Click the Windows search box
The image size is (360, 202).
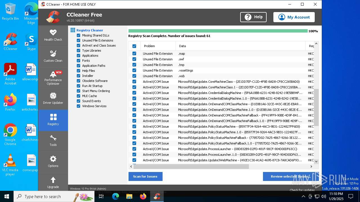coord(54,196)
